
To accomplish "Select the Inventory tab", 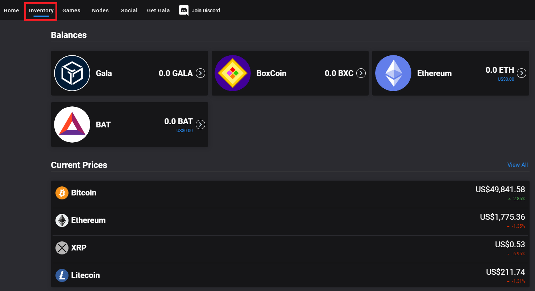I will tap(41, 10).
